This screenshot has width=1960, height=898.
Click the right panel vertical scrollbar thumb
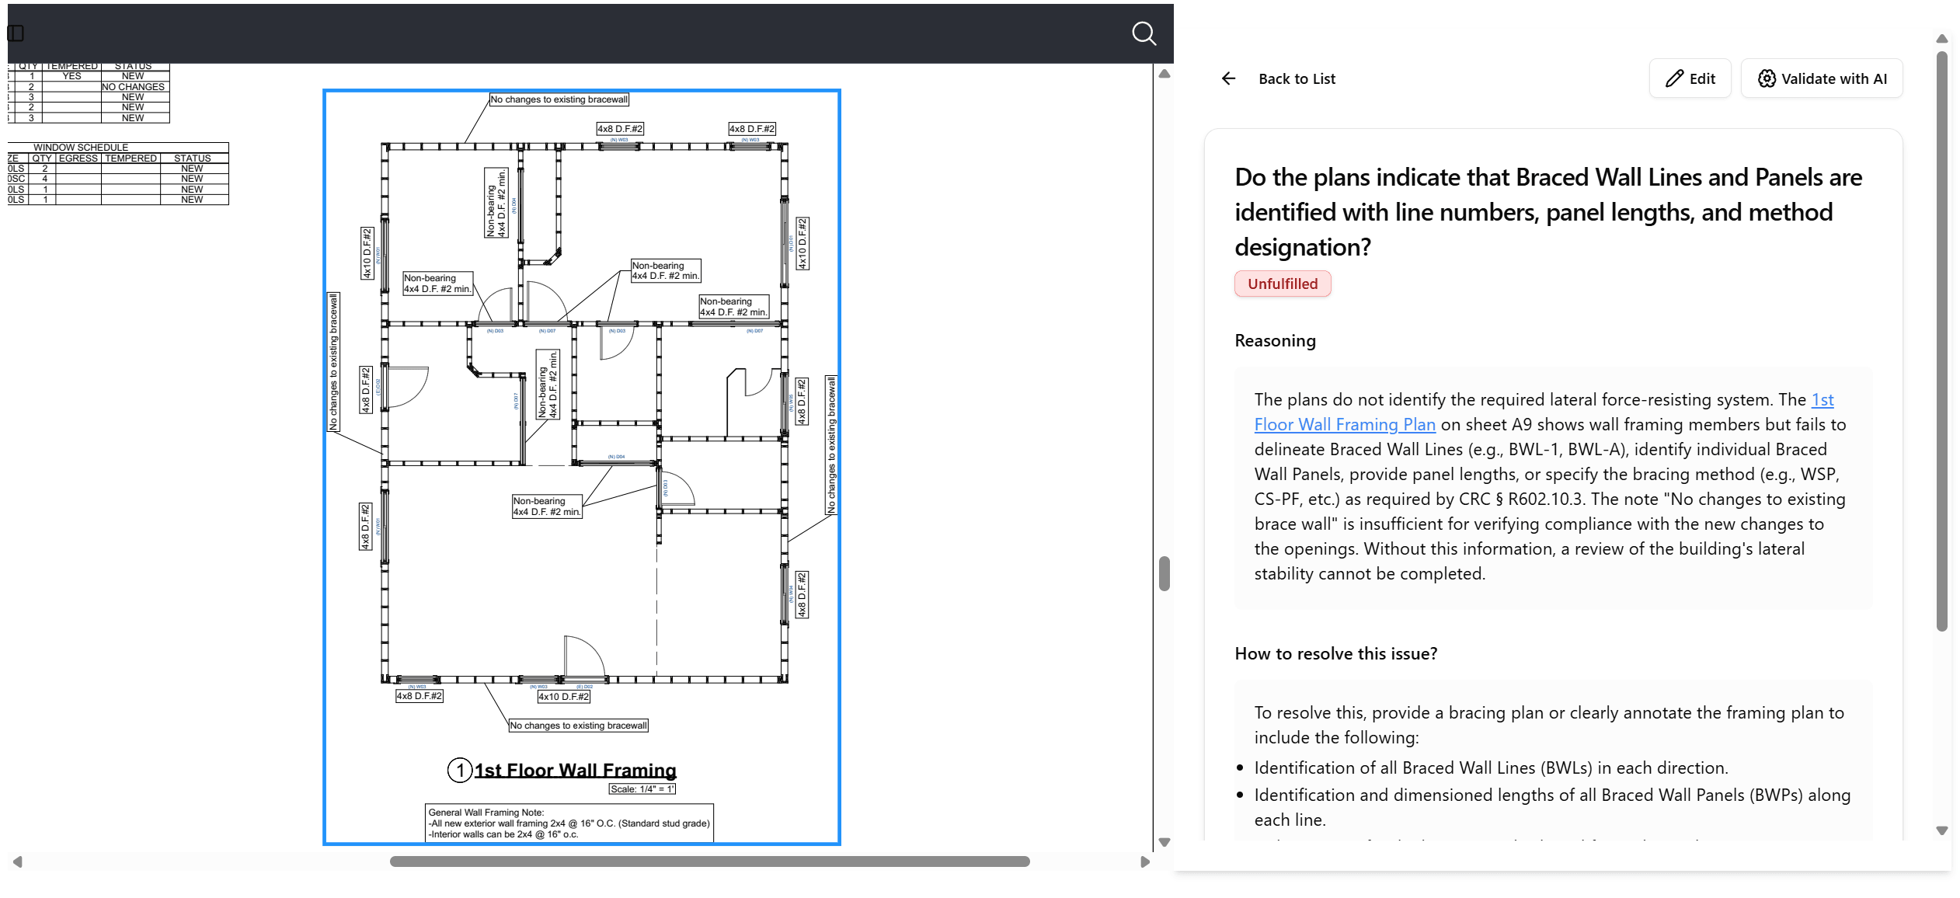point(1941,342)
